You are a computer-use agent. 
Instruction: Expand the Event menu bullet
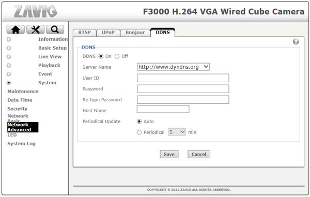pos(9,74)
